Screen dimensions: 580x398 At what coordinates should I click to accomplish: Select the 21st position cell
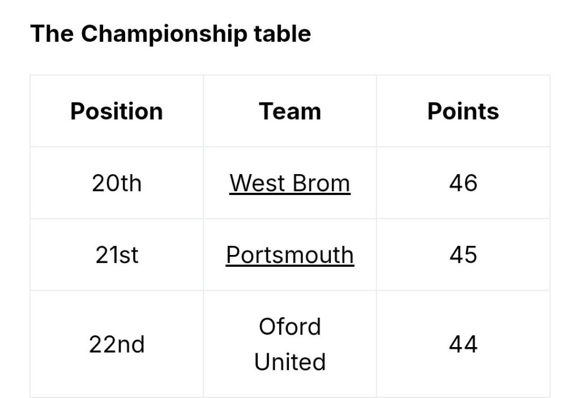[x=117, y=255]
